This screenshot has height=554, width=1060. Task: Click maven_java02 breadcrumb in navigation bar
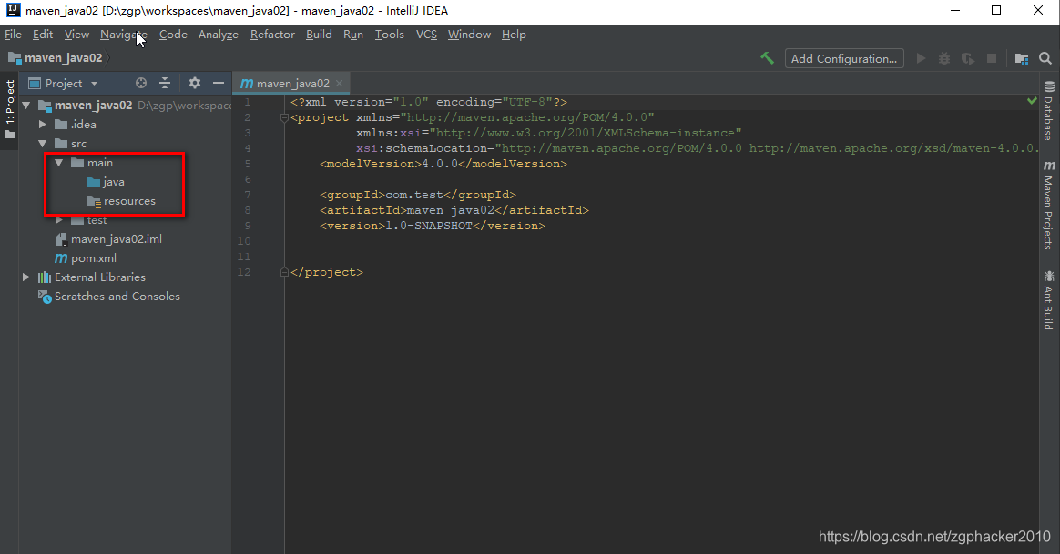click(56, 58)
